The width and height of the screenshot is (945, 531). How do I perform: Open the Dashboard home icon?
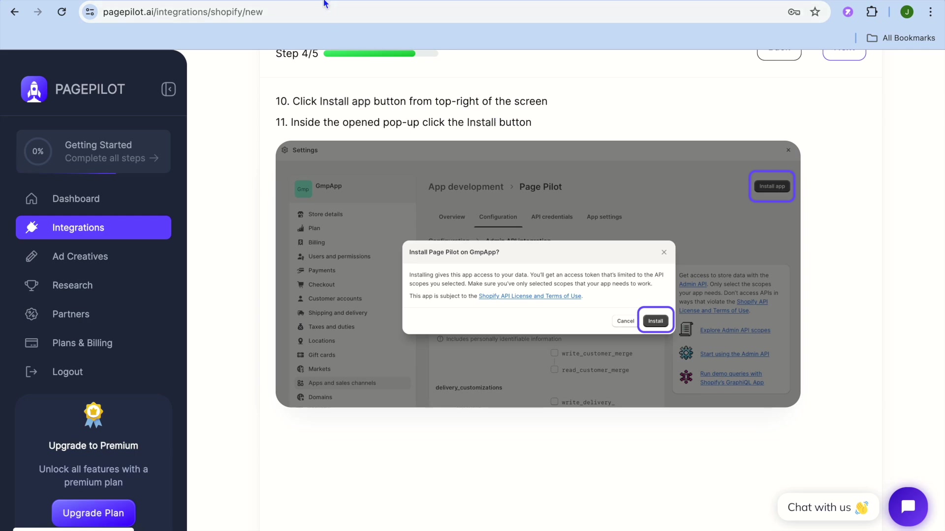[x=31, y=199]
